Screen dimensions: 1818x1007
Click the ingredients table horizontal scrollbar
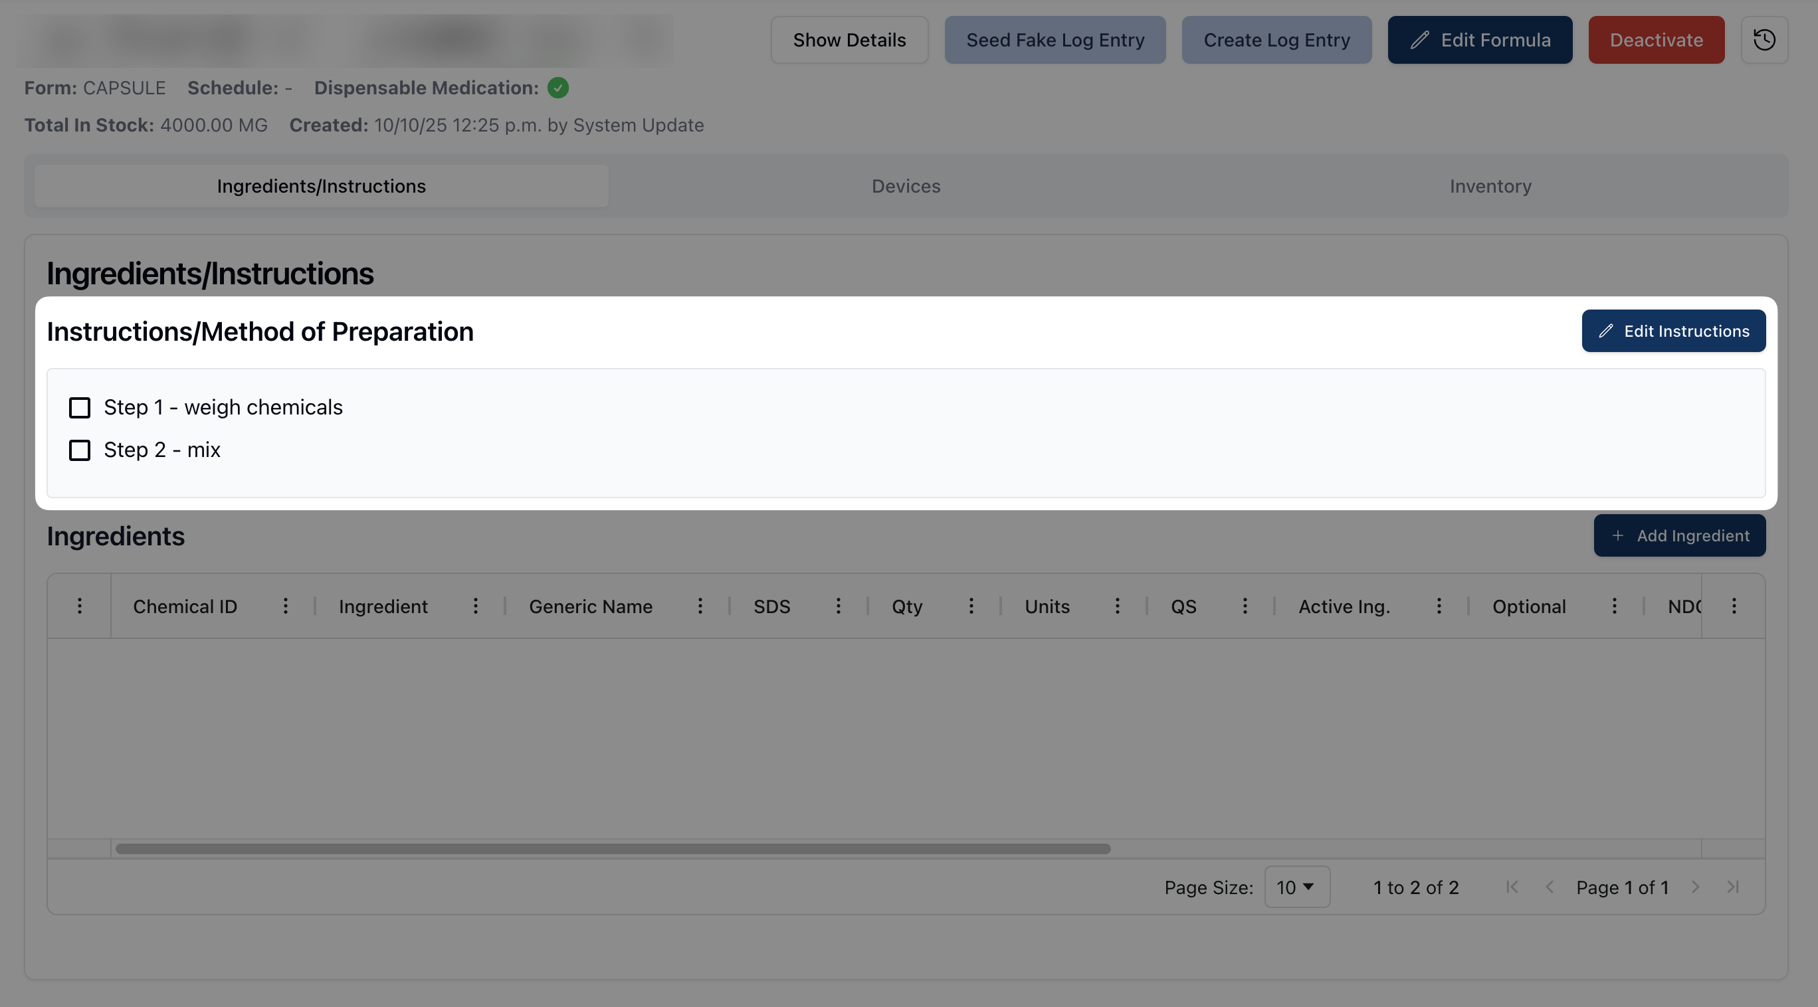click(x=613, y=849)
